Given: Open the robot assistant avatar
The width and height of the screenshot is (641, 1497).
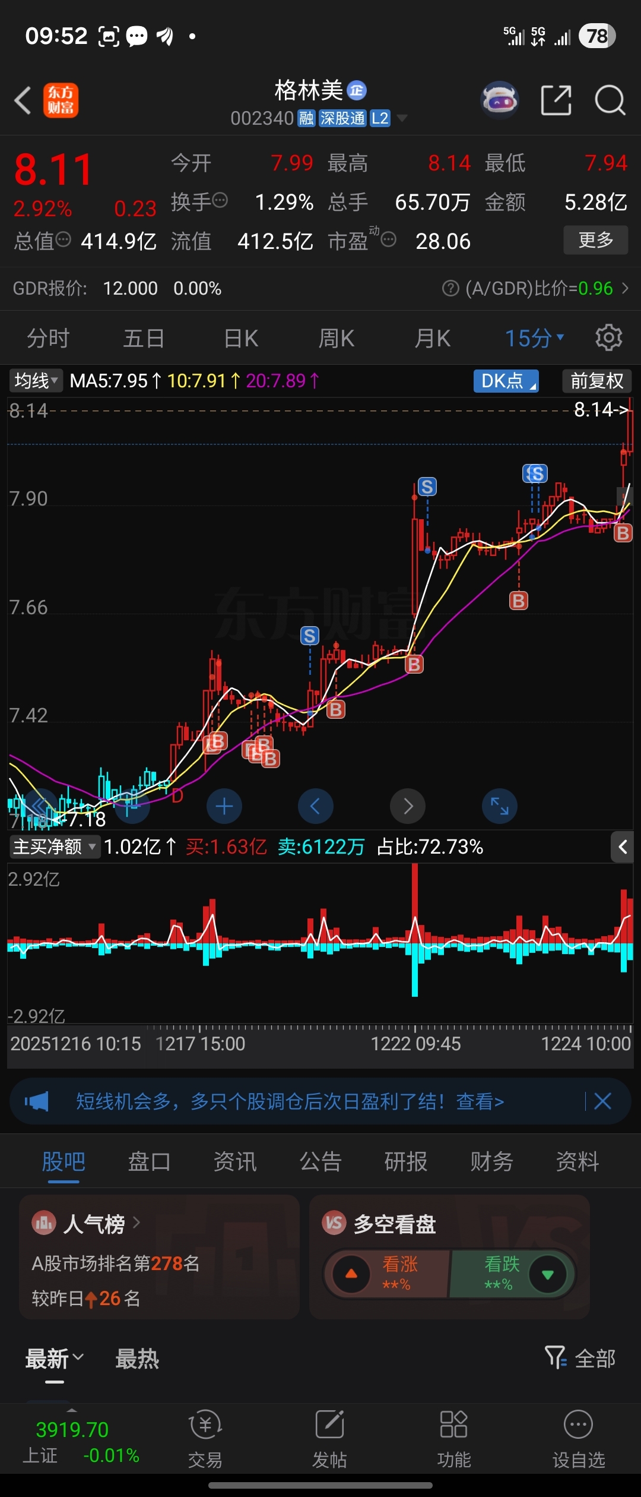Looking at the screenshot, I should point(500,100).
